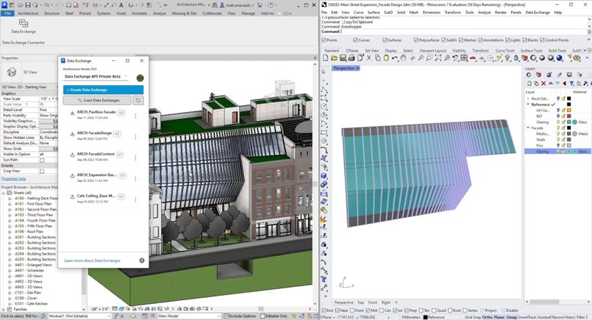The height and width of the screenshot is (320, 592).
Task: Toggle visibility bulb of the Walls layer
Action: (558, 139)
